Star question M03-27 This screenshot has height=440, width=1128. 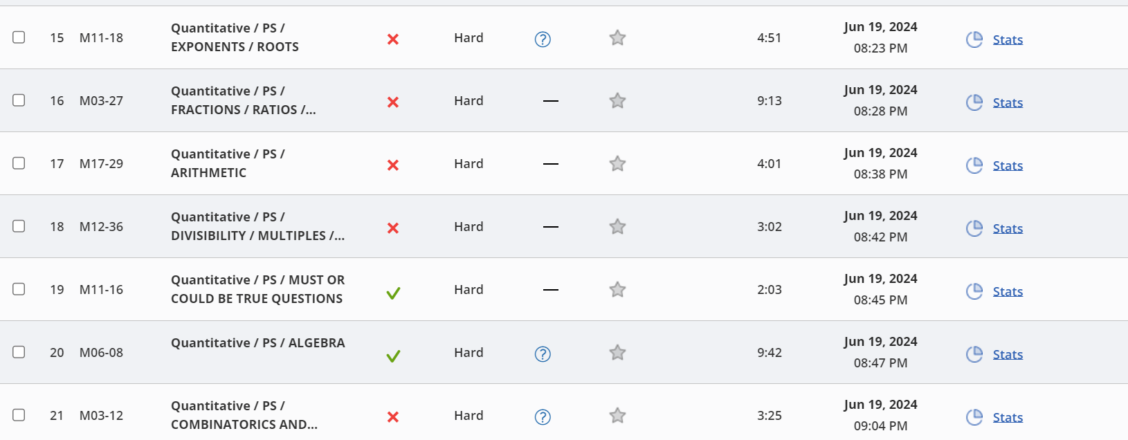click(617, 101)
